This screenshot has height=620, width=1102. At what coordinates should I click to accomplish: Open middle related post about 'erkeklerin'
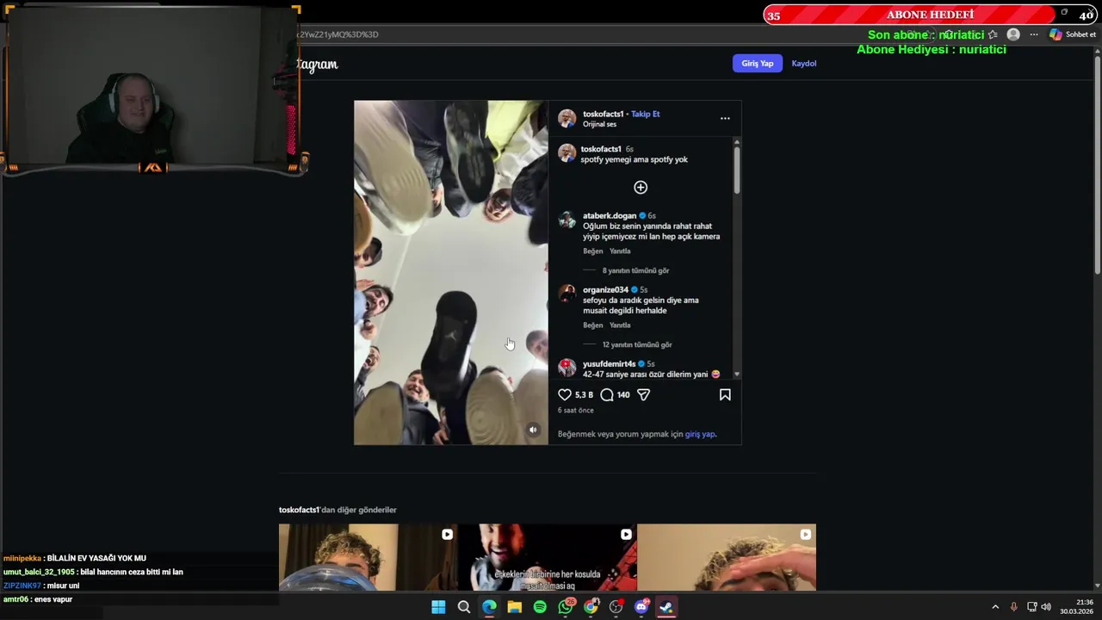(x=547, y=557)
